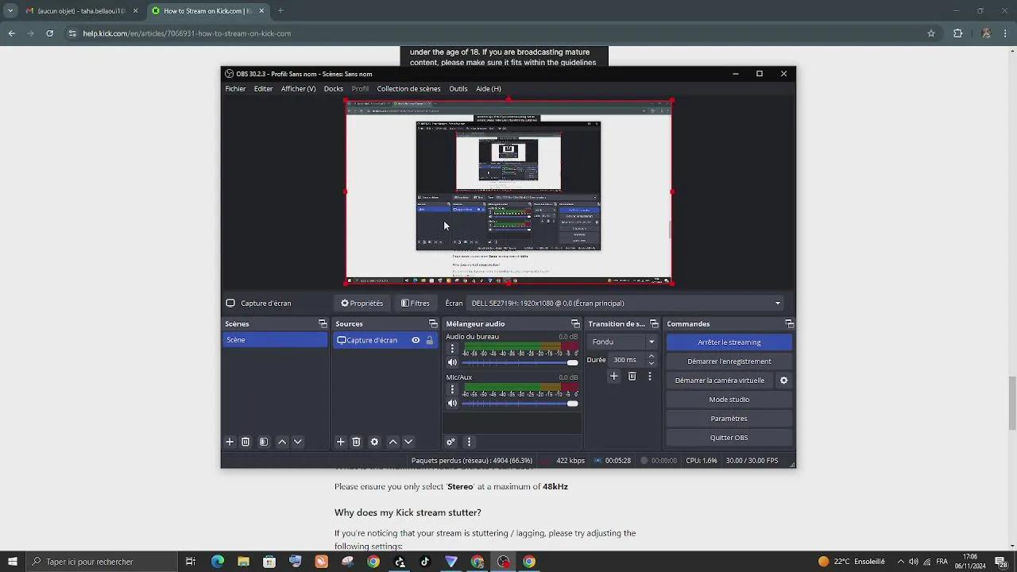
Task: Enable Mode studio
Action: (x=729, y=400)
